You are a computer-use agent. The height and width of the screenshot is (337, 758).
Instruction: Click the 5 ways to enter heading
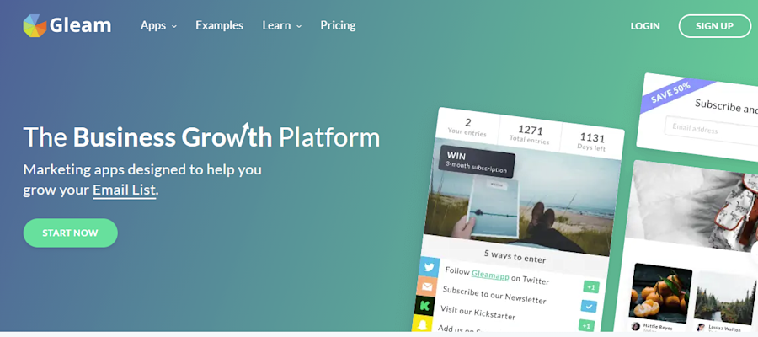point(515,256)
